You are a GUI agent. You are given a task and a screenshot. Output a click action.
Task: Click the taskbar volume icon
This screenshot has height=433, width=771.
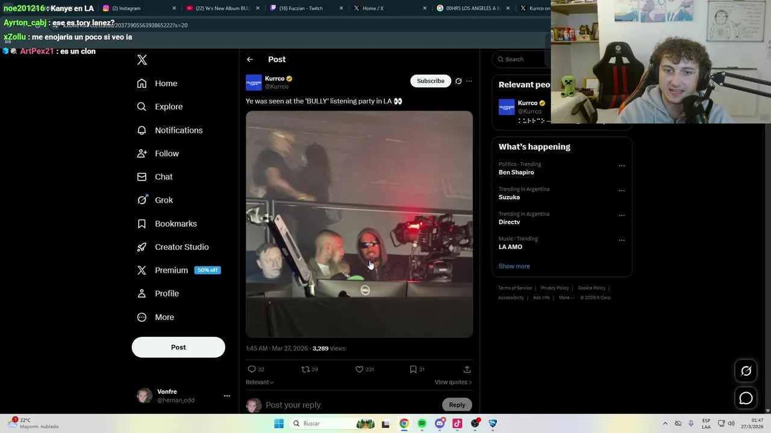point(732,423)
